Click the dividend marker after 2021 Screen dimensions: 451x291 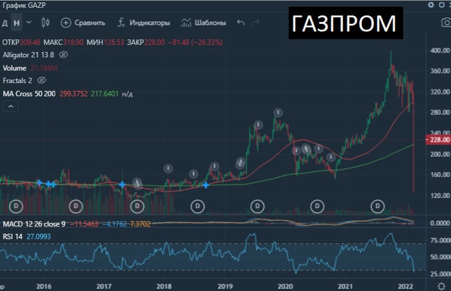377,206
